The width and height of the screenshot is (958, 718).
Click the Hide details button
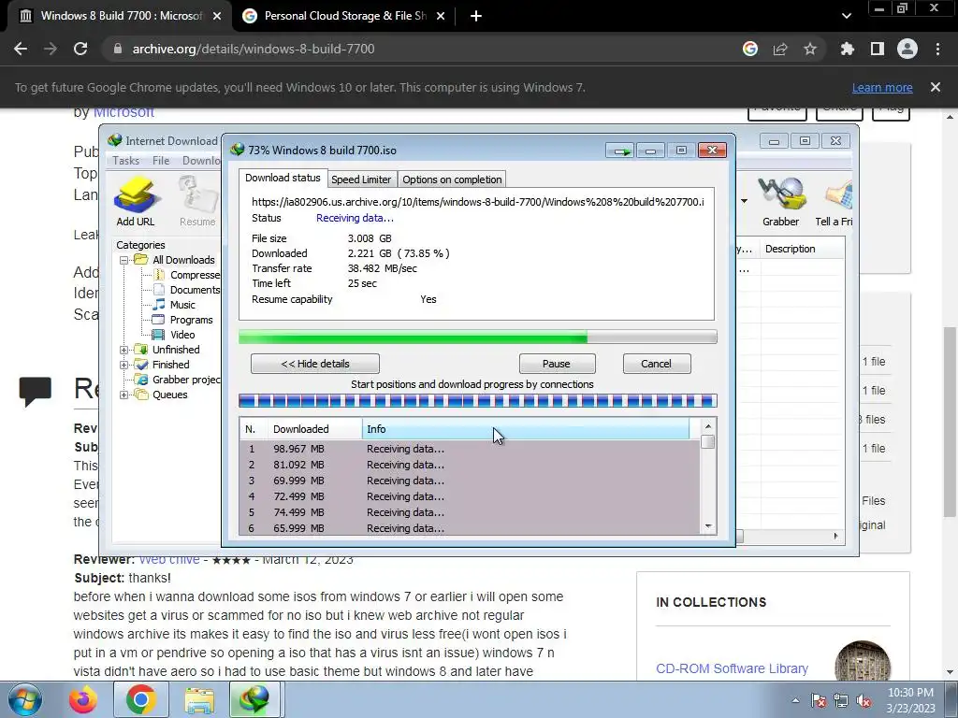[315, 364]
